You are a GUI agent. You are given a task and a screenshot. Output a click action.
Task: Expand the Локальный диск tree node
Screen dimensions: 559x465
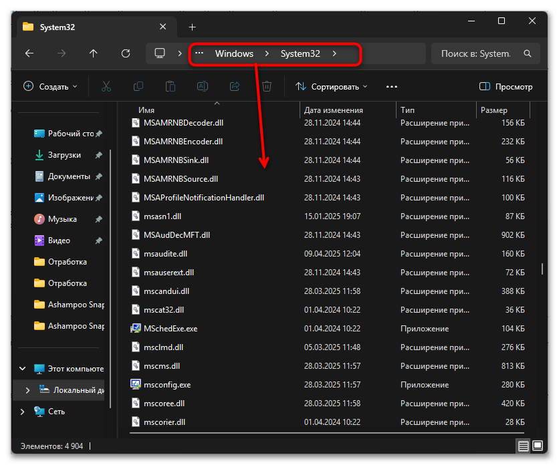tap(27, 390)
